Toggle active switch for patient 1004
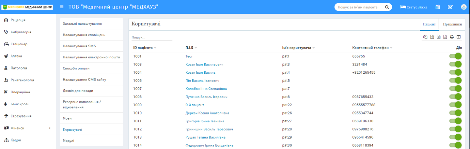Viewport: 470px width, 149px height. [455, 72]
